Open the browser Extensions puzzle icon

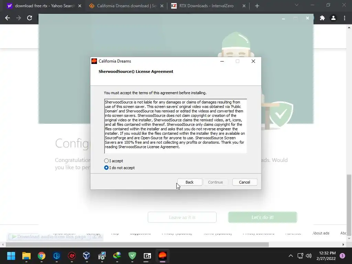[x=322, y=18]
